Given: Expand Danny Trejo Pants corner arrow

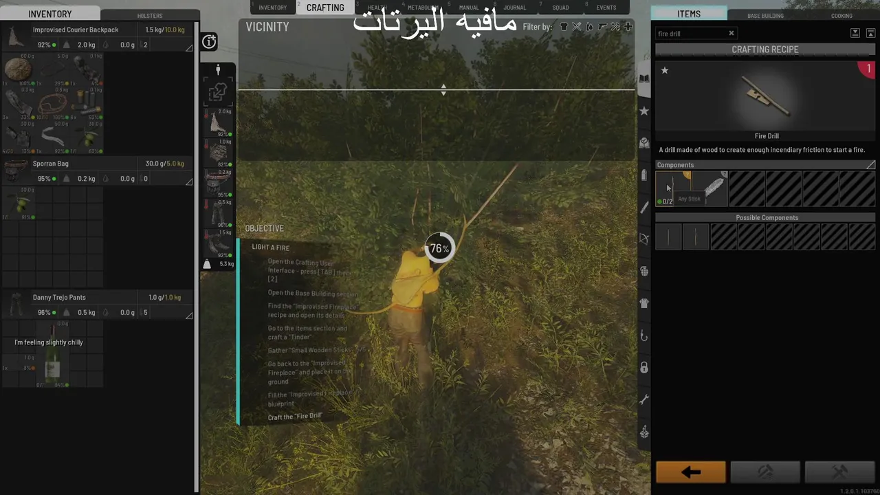Looking at the screenshot, I should pos(189,316).
